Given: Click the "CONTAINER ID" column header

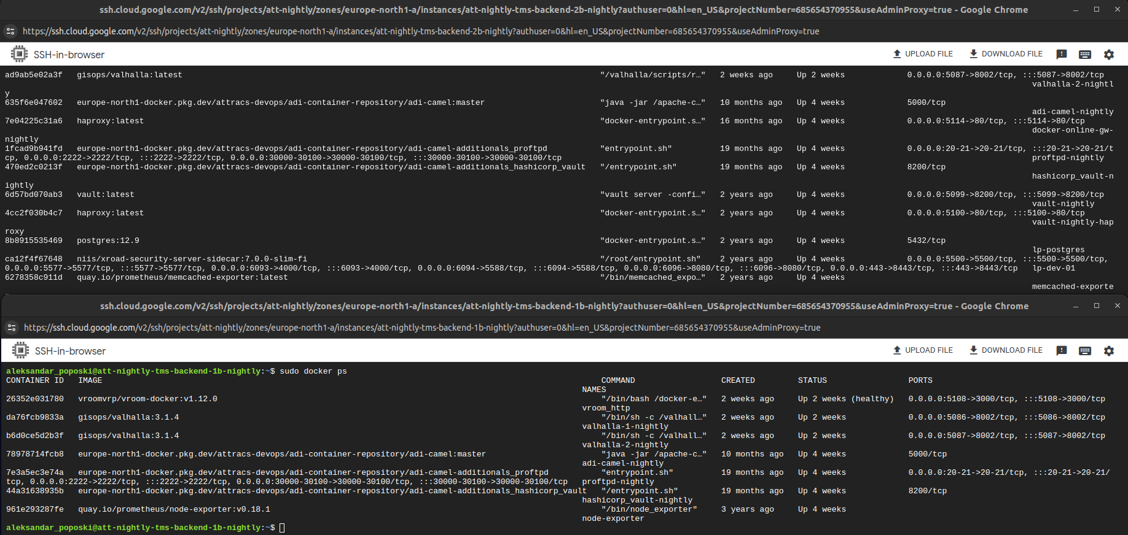Looking at the screenshot, I should coord(35,380).
